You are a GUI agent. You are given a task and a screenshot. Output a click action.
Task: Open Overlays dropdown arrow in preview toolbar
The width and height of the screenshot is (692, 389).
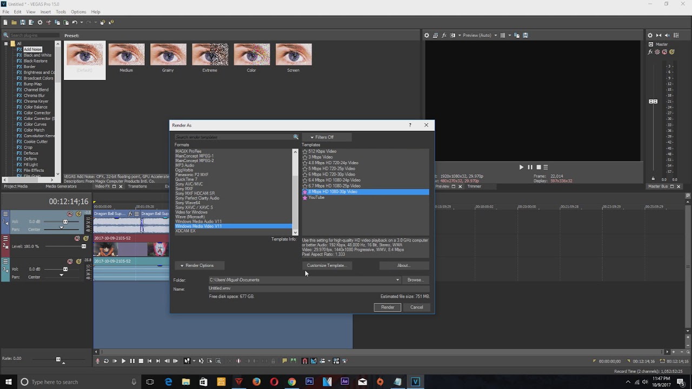(x=510, y=35)
